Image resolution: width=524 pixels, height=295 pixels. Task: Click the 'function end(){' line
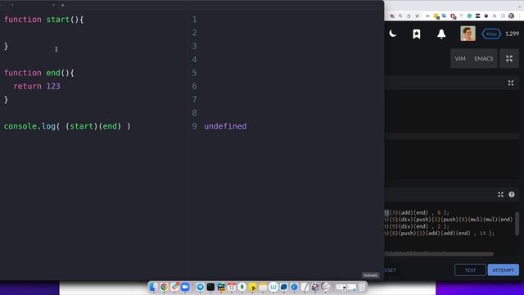pos(39,73)
